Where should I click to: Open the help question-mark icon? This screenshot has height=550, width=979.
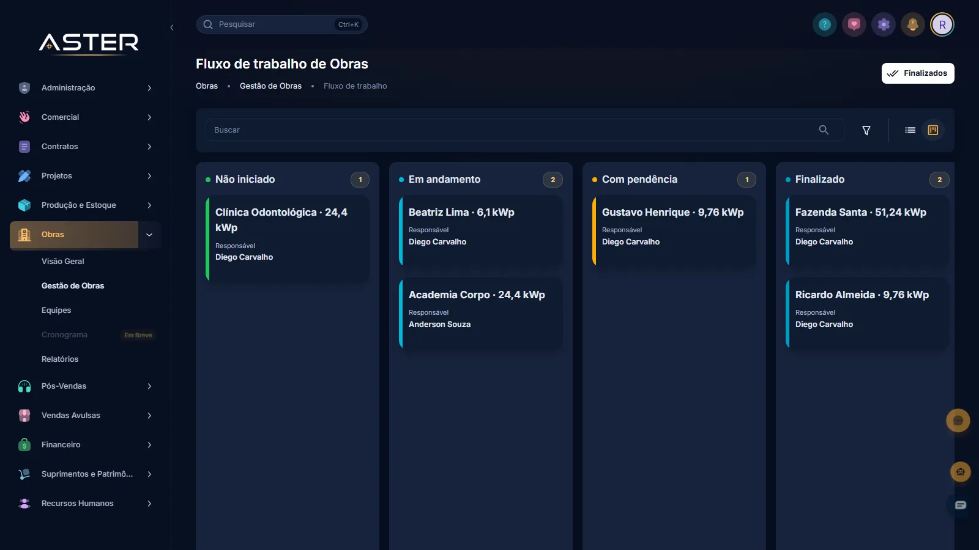(825, 24)
